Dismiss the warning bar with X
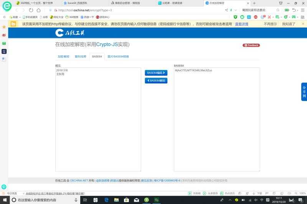This screenshot has width=307, height=204. [303, 24]
